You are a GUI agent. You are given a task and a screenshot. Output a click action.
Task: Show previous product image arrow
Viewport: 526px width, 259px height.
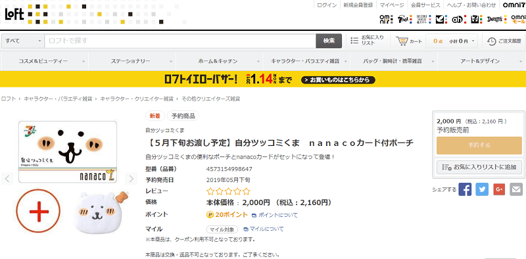click(7, 179)
